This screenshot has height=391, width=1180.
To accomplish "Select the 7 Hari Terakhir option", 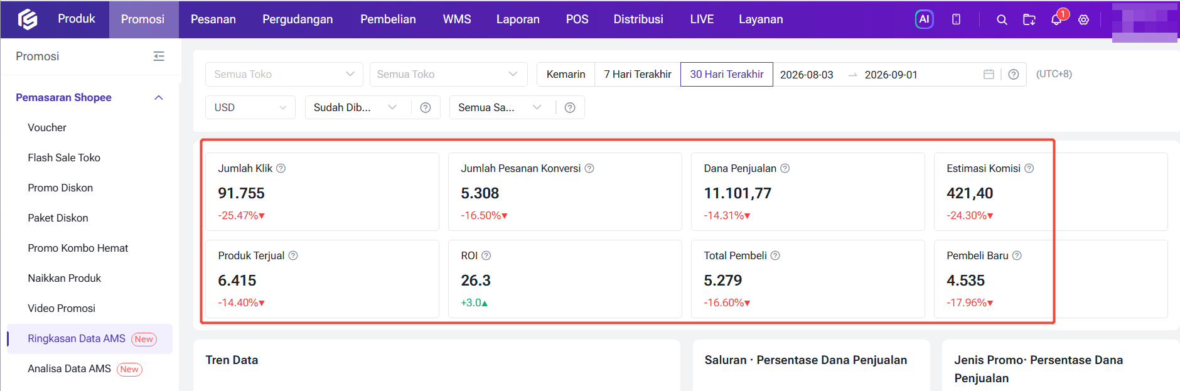I will click(638, 74).
